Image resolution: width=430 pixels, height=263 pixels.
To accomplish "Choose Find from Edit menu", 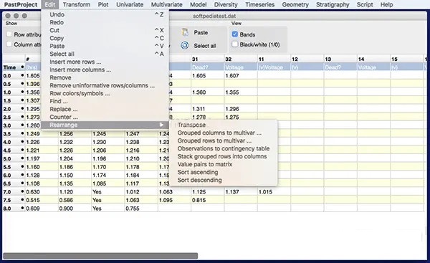I will click(x=105, y=101).
